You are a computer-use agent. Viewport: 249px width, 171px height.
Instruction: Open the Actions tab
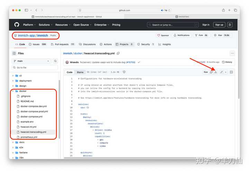tap(105, 44)
